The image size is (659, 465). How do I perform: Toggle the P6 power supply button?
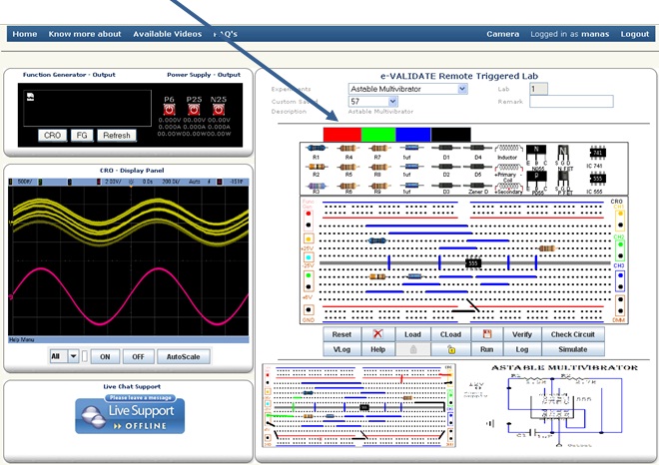coord(170,109)
